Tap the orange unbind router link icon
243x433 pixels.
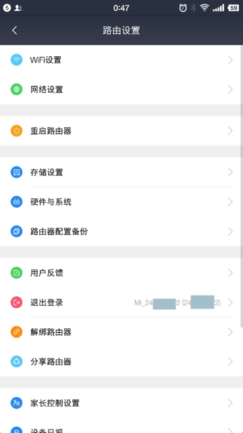coord(16,332)
